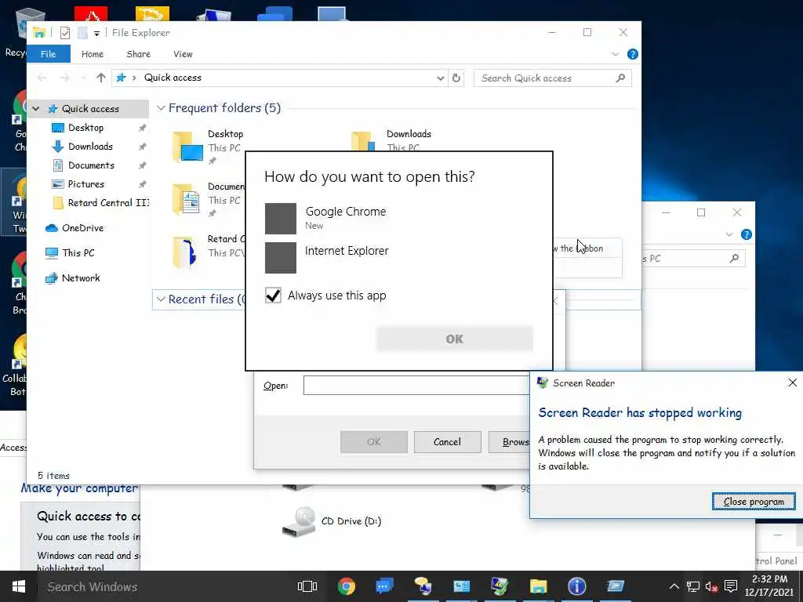Click the Recycle Bin desktop icon
803x602 pixels.
(x=16, y=31)
